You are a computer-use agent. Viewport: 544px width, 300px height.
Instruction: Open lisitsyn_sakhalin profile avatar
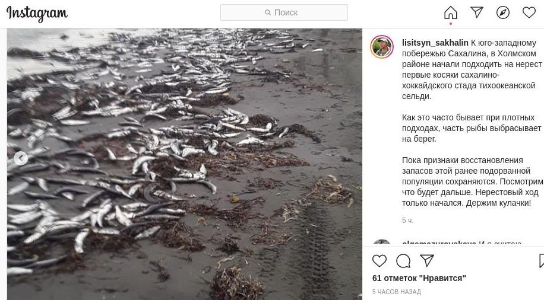click(382, 47)
